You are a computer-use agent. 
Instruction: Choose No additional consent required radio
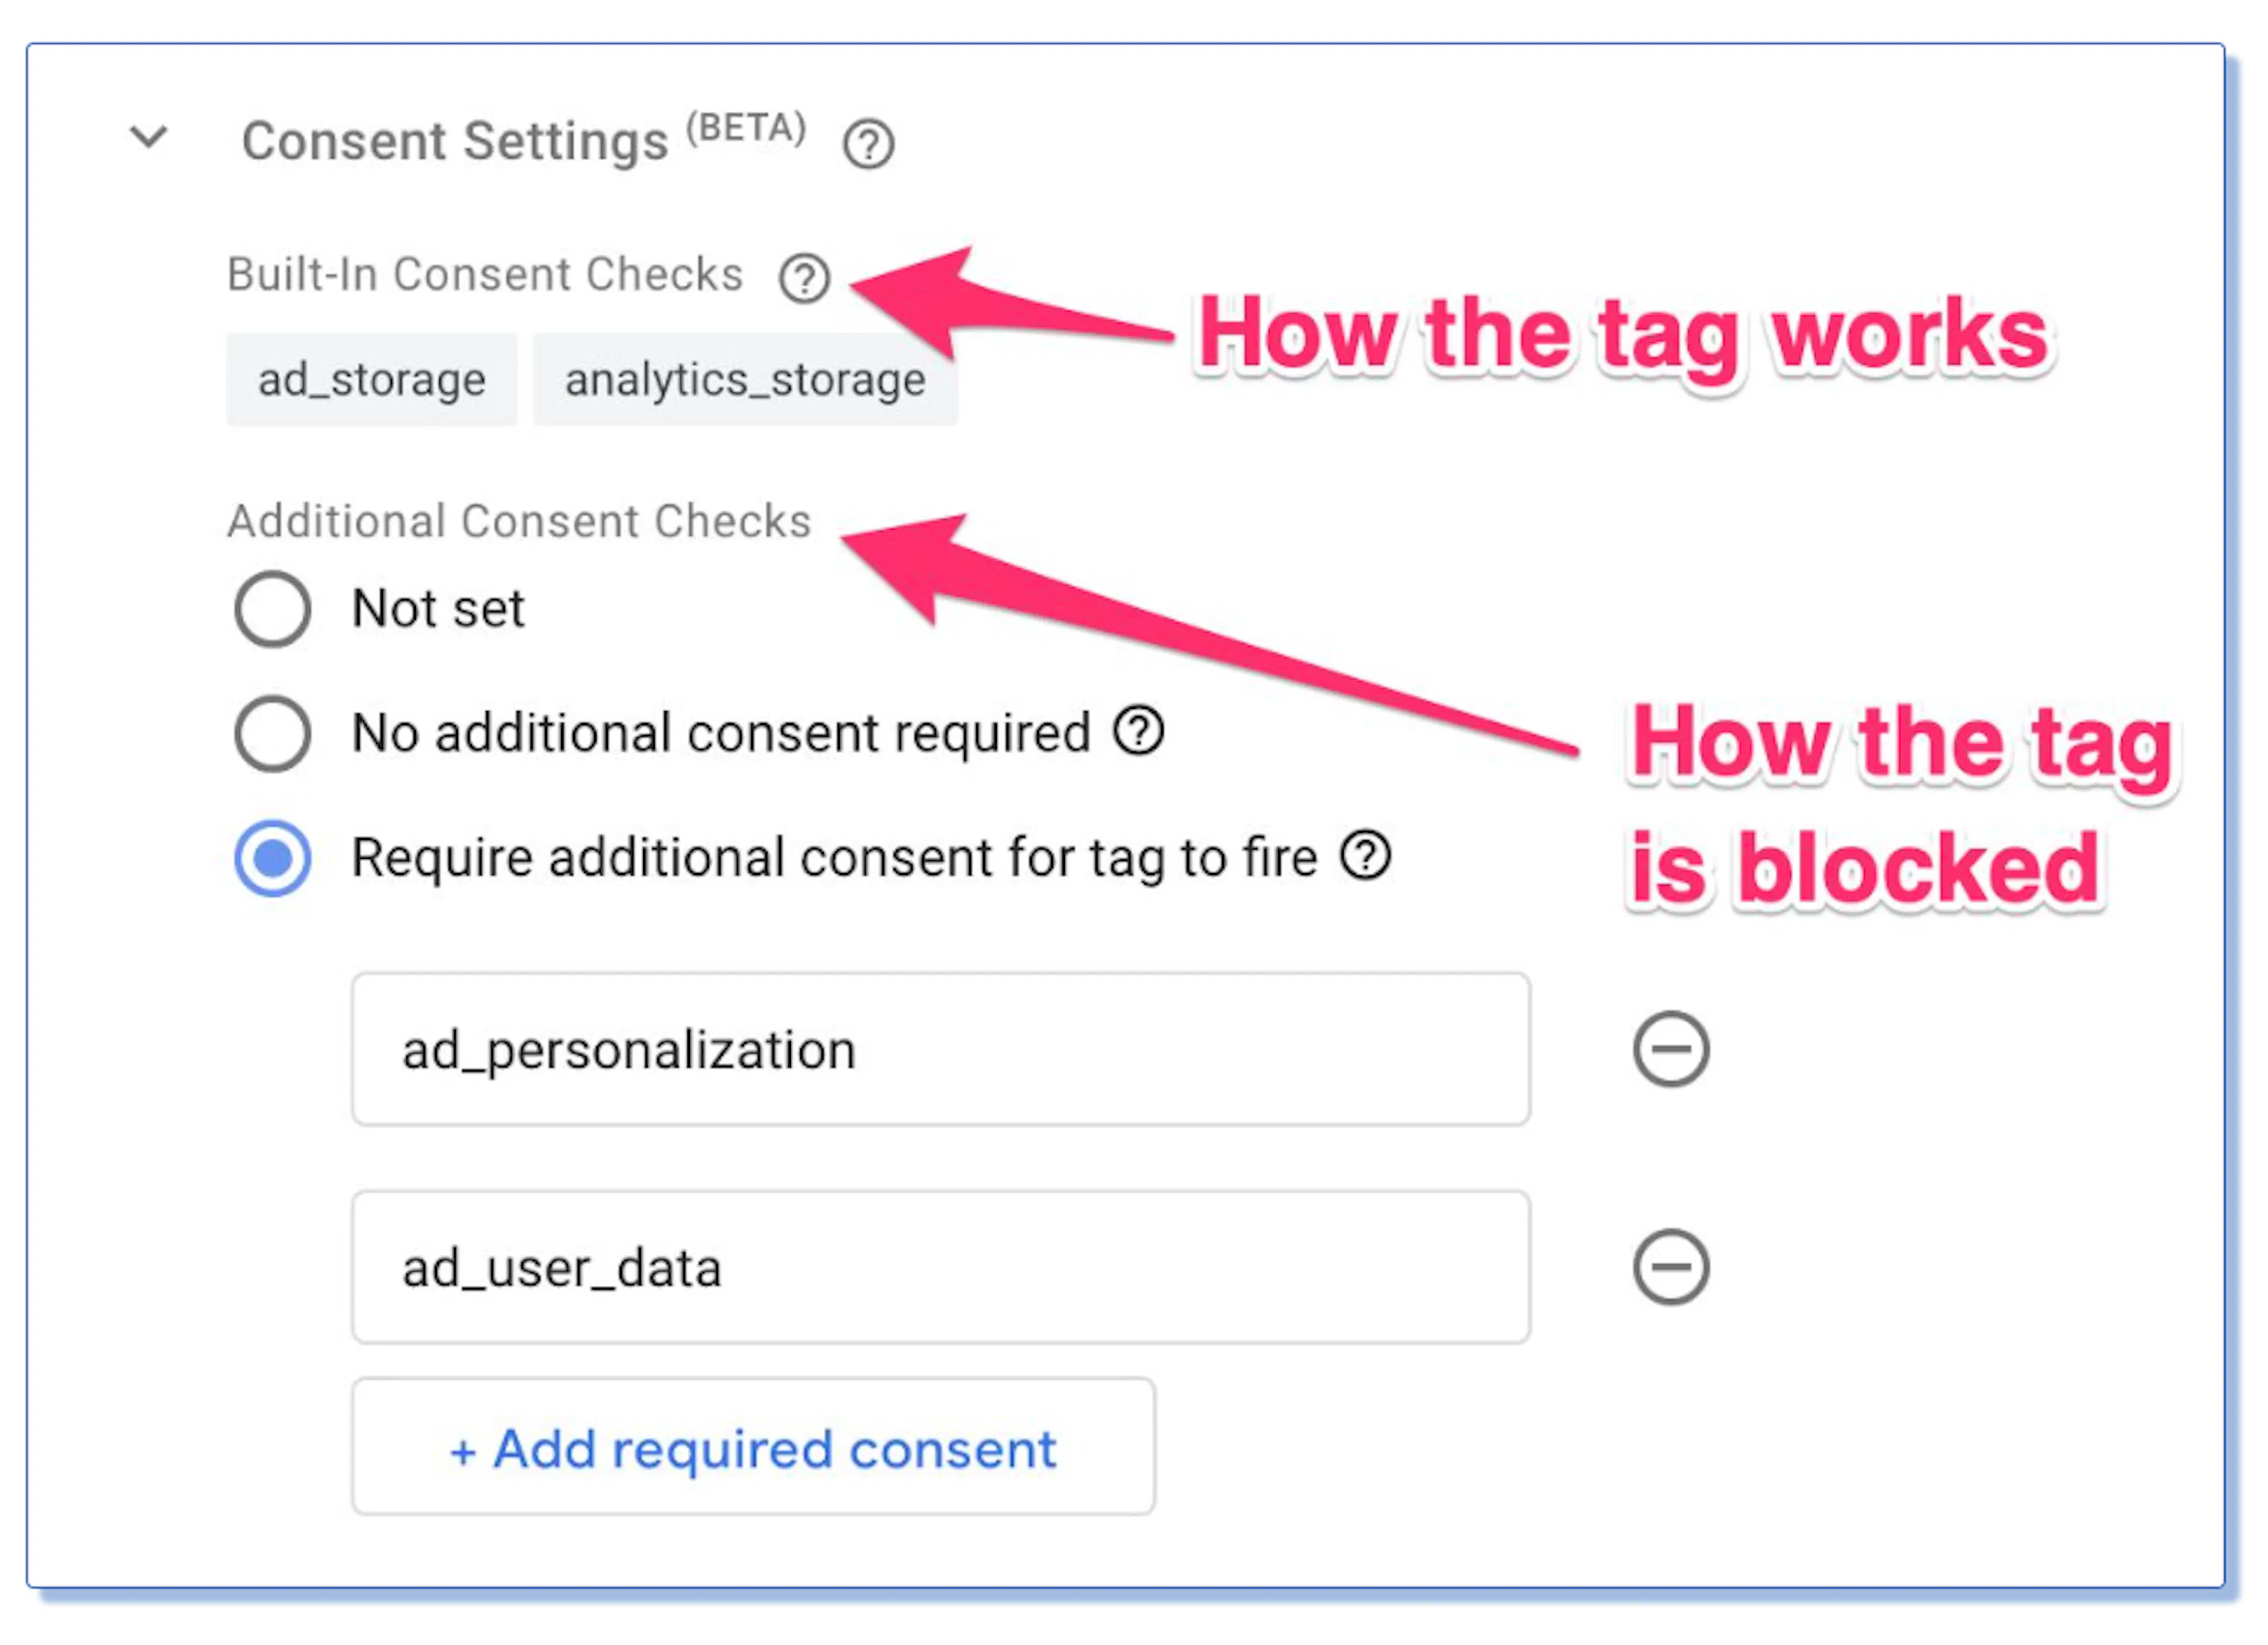coord(272,733)
